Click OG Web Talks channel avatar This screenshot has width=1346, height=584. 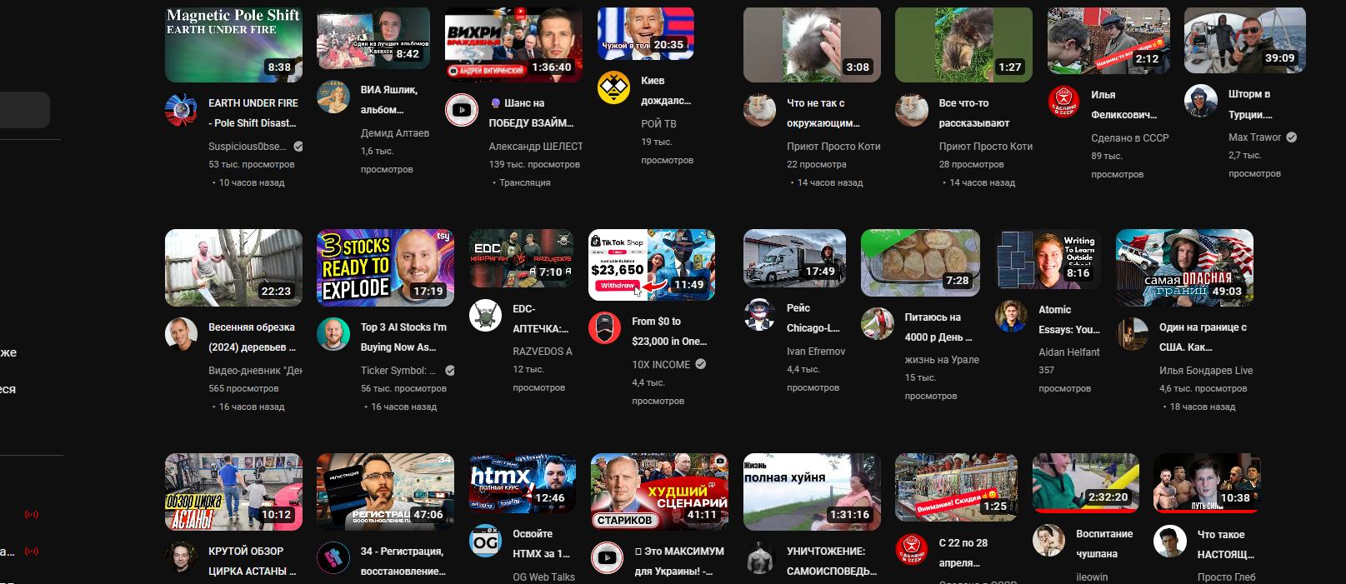pos(485,541)
